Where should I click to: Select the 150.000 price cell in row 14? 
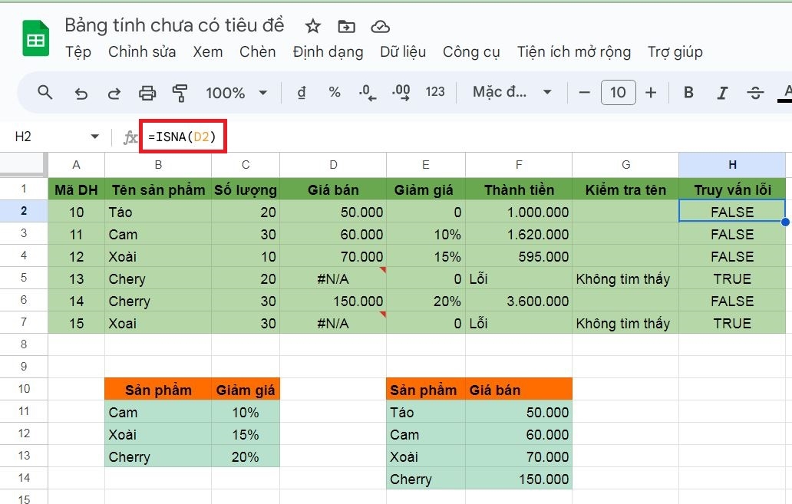[519, 479]
